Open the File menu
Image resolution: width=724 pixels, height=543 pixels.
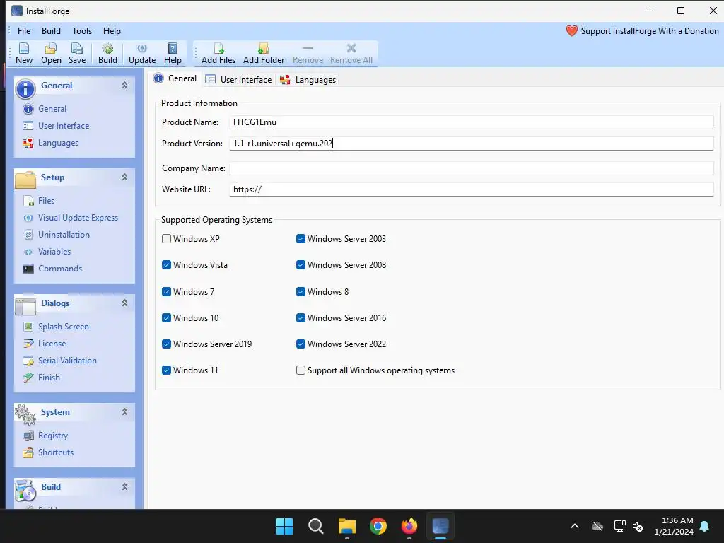pos(24,31)
